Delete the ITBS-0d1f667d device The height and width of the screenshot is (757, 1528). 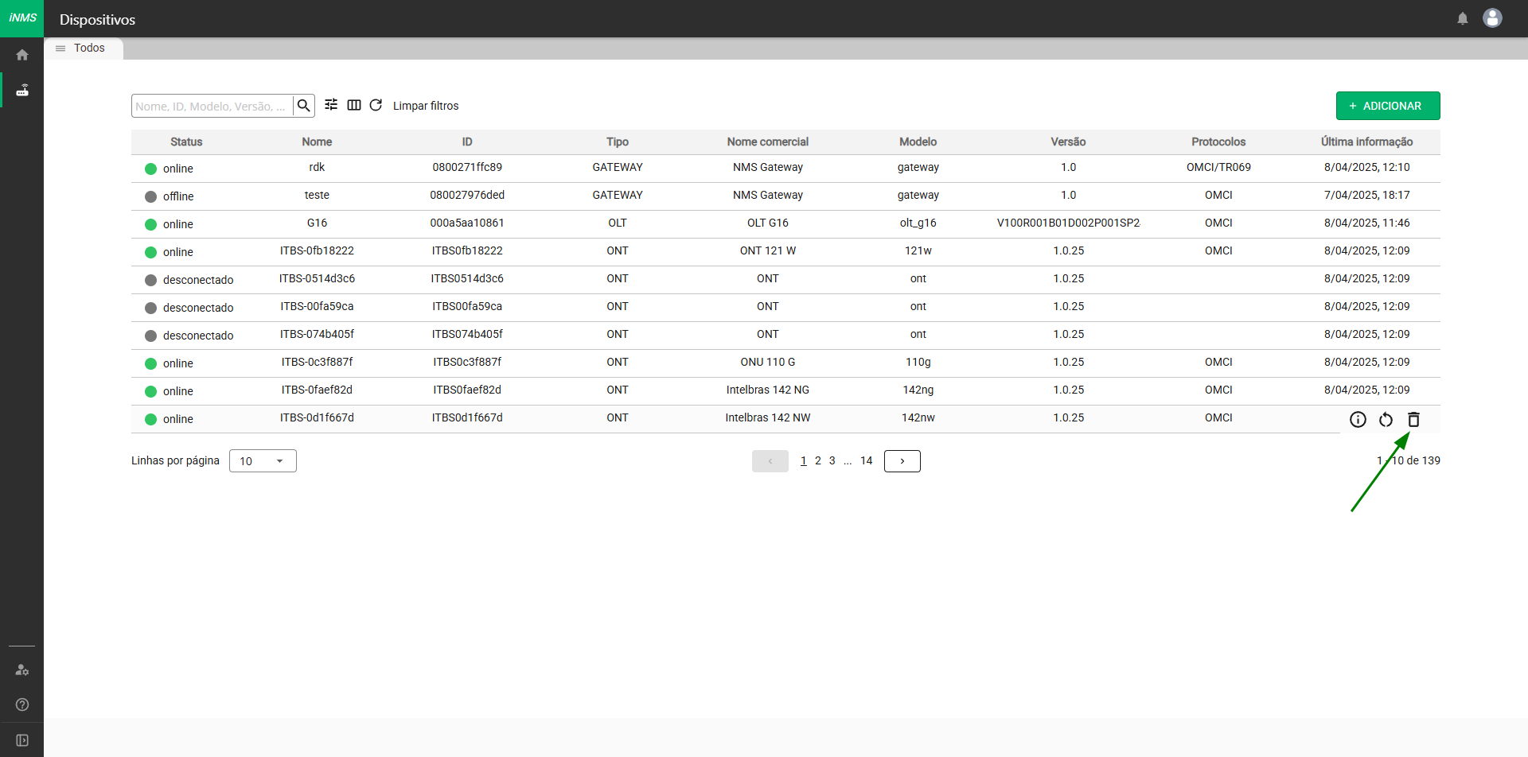point(1414,420)
